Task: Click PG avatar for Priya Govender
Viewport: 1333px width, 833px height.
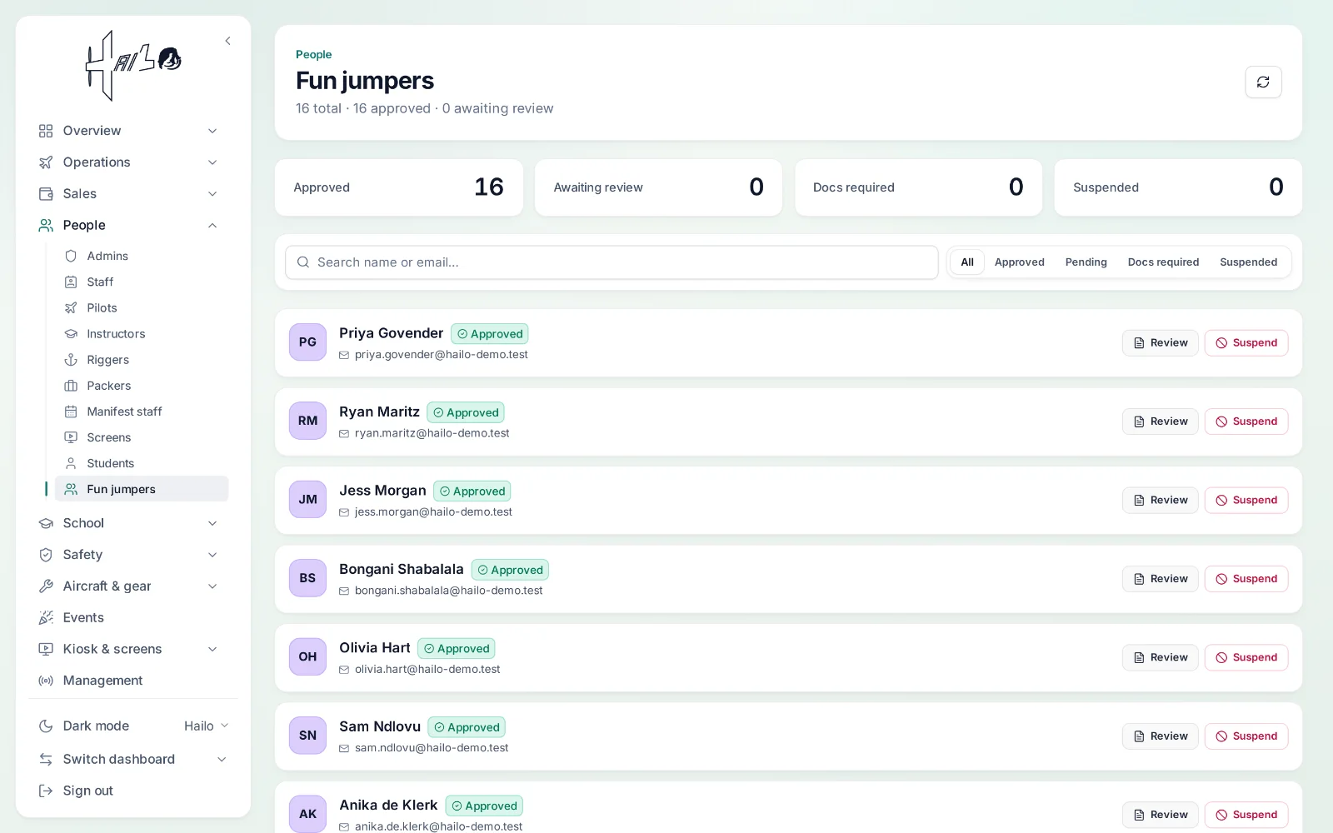Action: 307,342
